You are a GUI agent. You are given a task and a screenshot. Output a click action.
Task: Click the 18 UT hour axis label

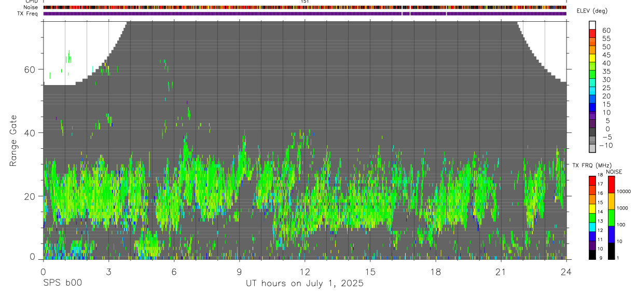(435, 272)
